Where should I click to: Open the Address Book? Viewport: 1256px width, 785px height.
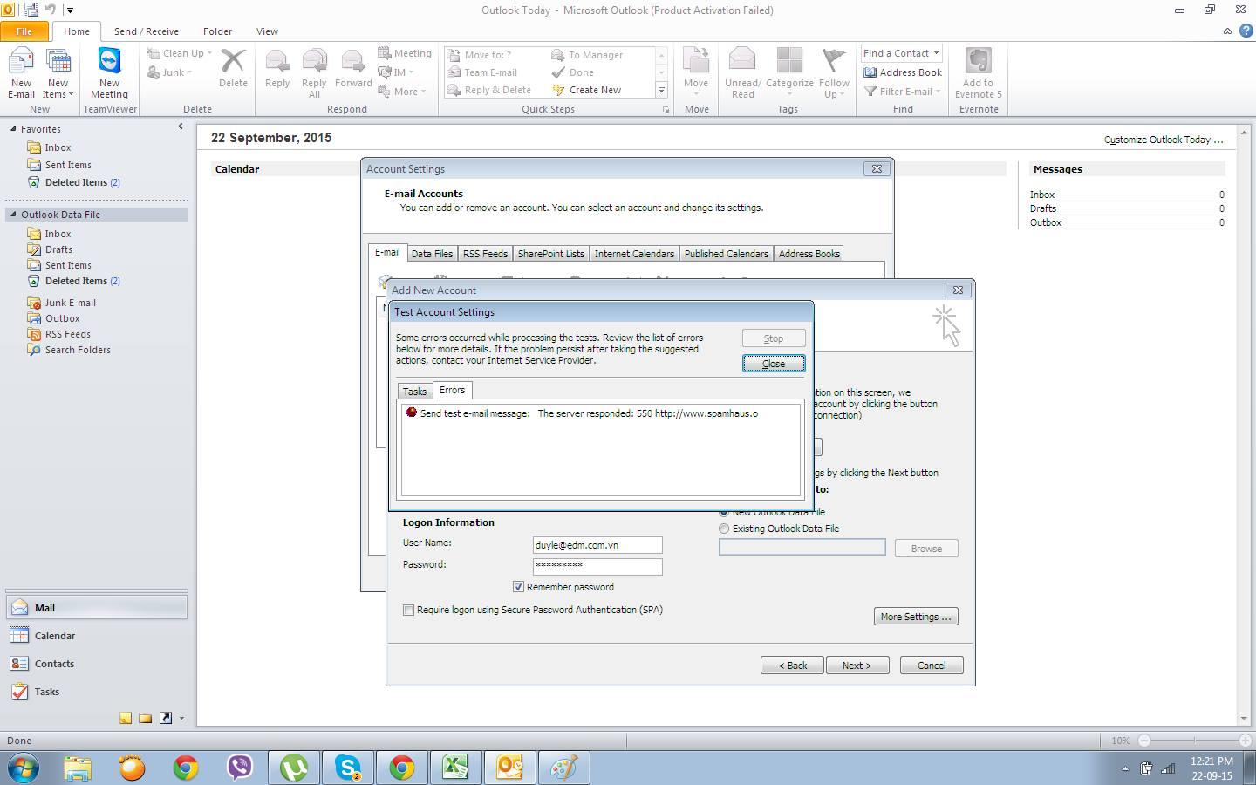[903, 72]
